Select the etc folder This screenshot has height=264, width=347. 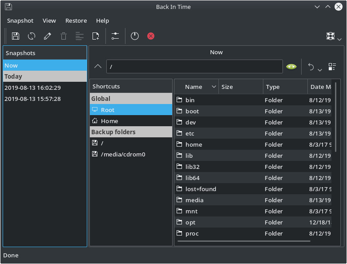253,133
